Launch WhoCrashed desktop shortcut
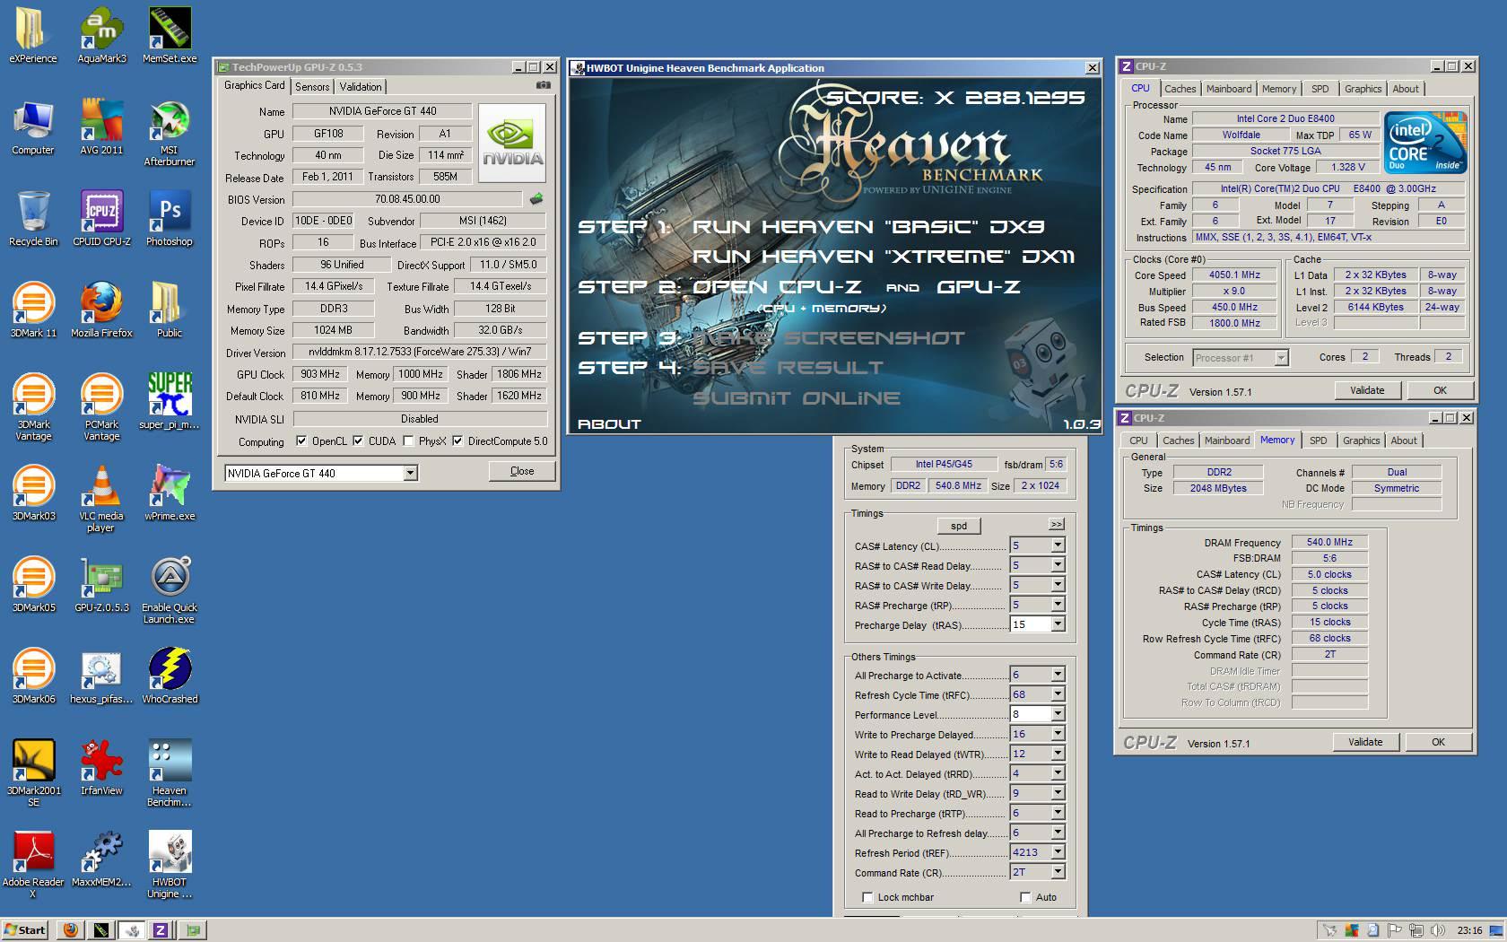 tap(170, 676)
